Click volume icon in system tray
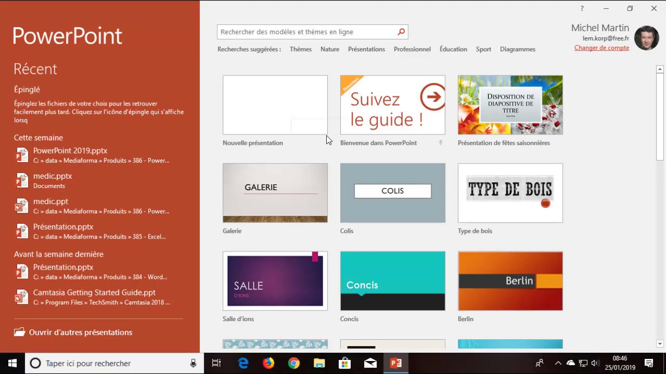Screen dimensions: 666x374 coord(595,363)
